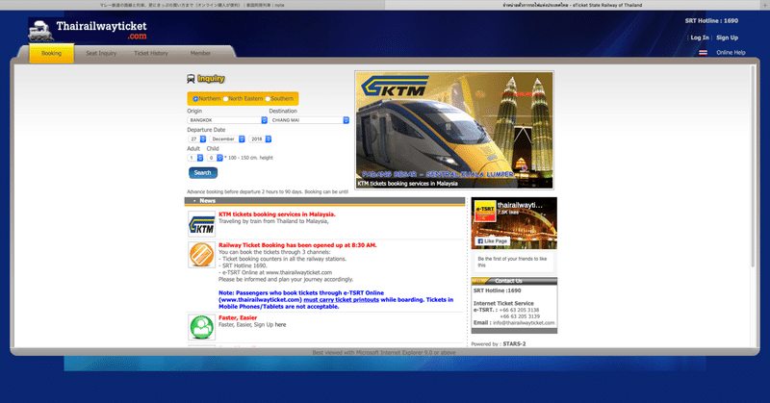Select the North Eastern line radio button

coord(225,99)
